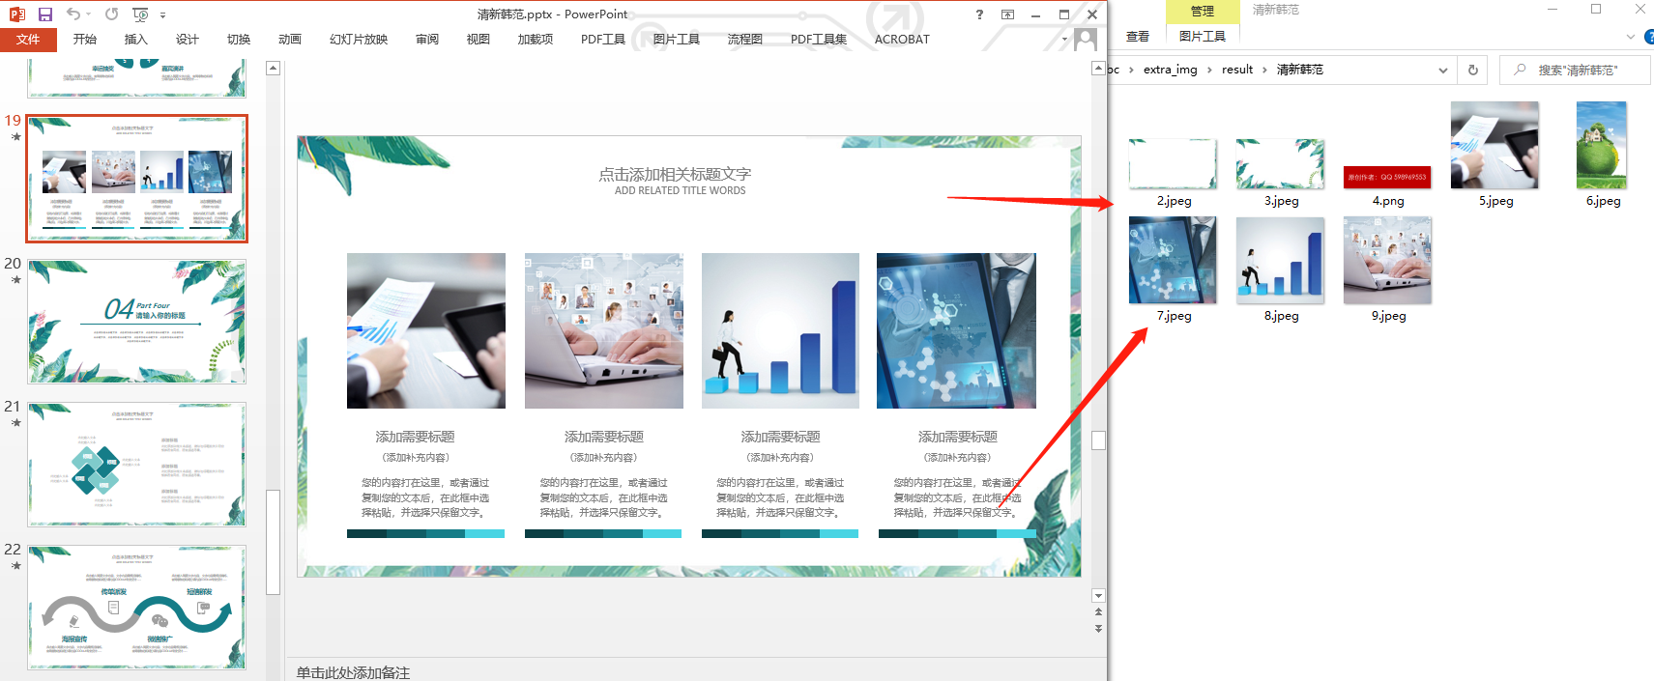Click animation star icon beside slide 19
This screenshot has width=1654, height=681.
[x=15, y=137]
